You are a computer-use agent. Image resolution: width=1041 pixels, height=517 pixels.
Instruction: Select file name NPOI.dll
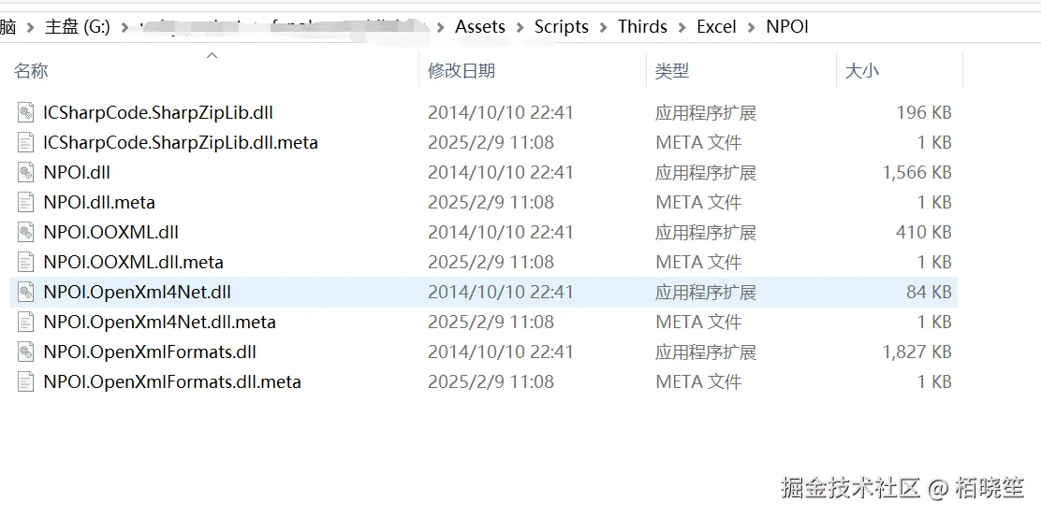pyautogui.click(x=77, y=172)
